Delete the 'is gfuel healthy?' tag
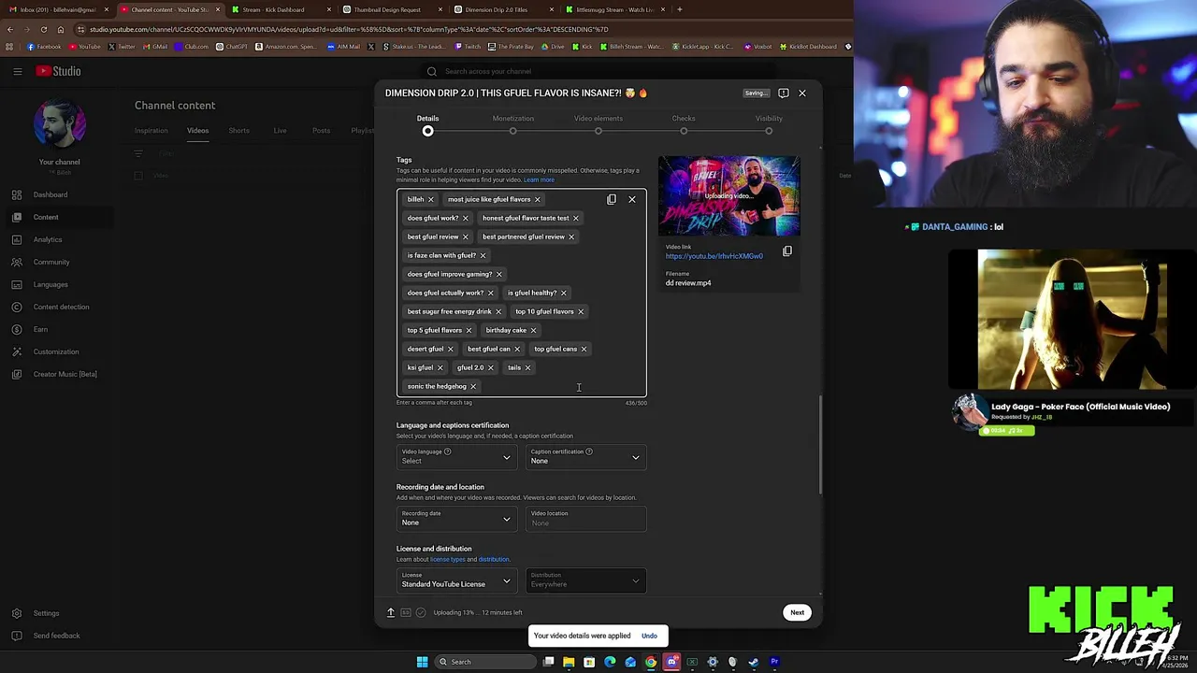 pyautogui.click(x=563, y=293)
